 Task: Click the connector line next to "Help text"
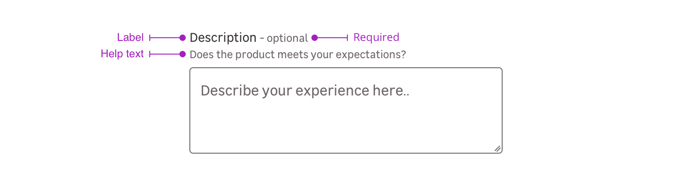click(165, 54)
